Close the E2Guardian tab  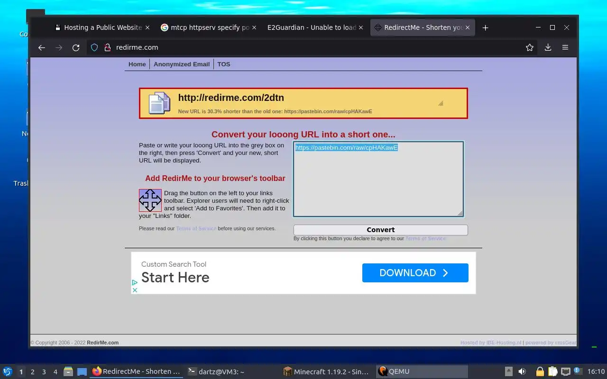[361, 27]
